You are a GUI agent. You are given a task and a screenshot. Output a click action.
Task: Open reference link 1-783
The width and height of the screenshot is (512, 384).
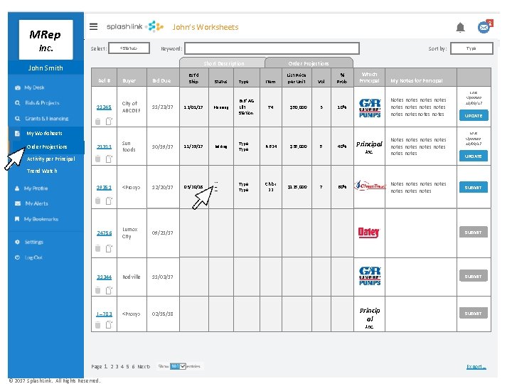104,314
